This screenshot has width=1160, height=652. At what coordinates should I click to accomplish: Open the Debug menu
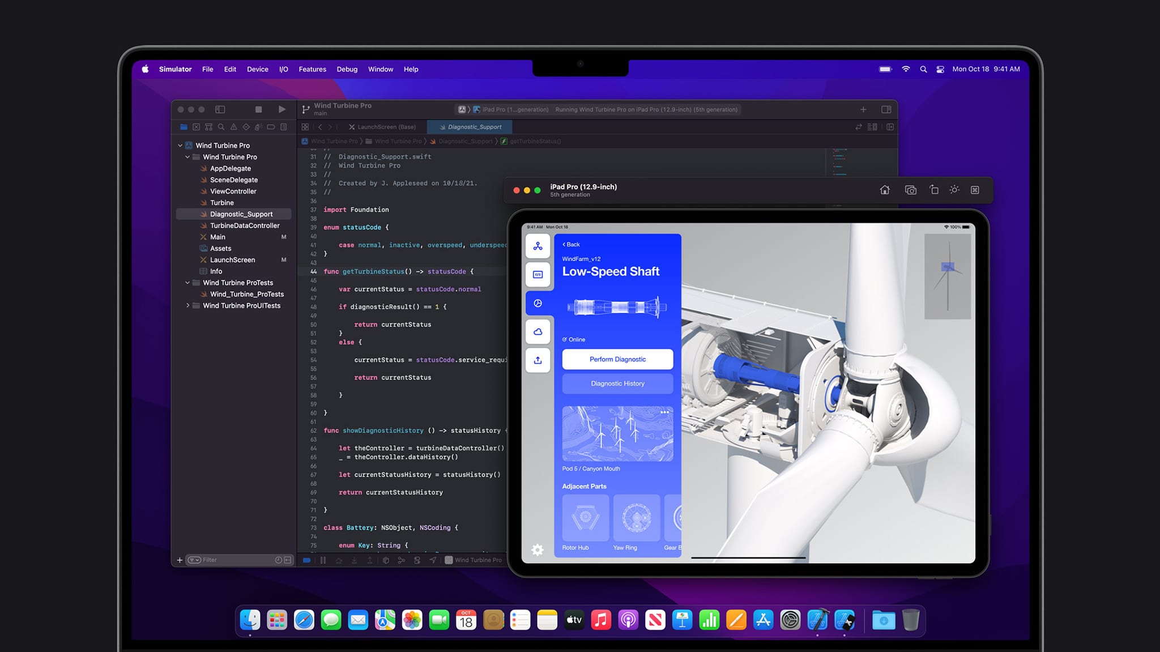point(347,69)
